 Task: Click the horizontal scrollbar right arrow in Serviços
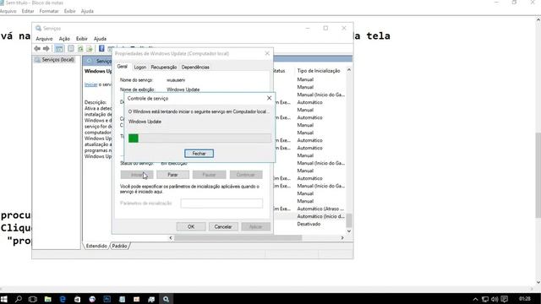[342, 238]
